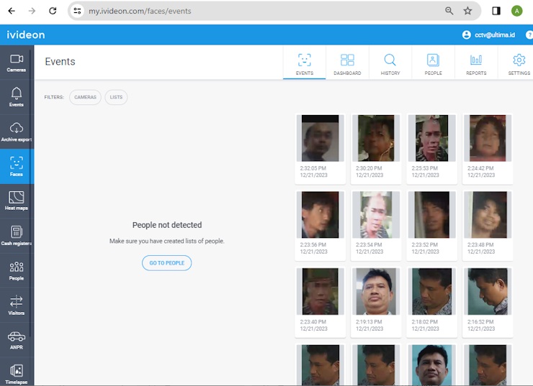Open People in the left sidebar

[x=17, y=271]
